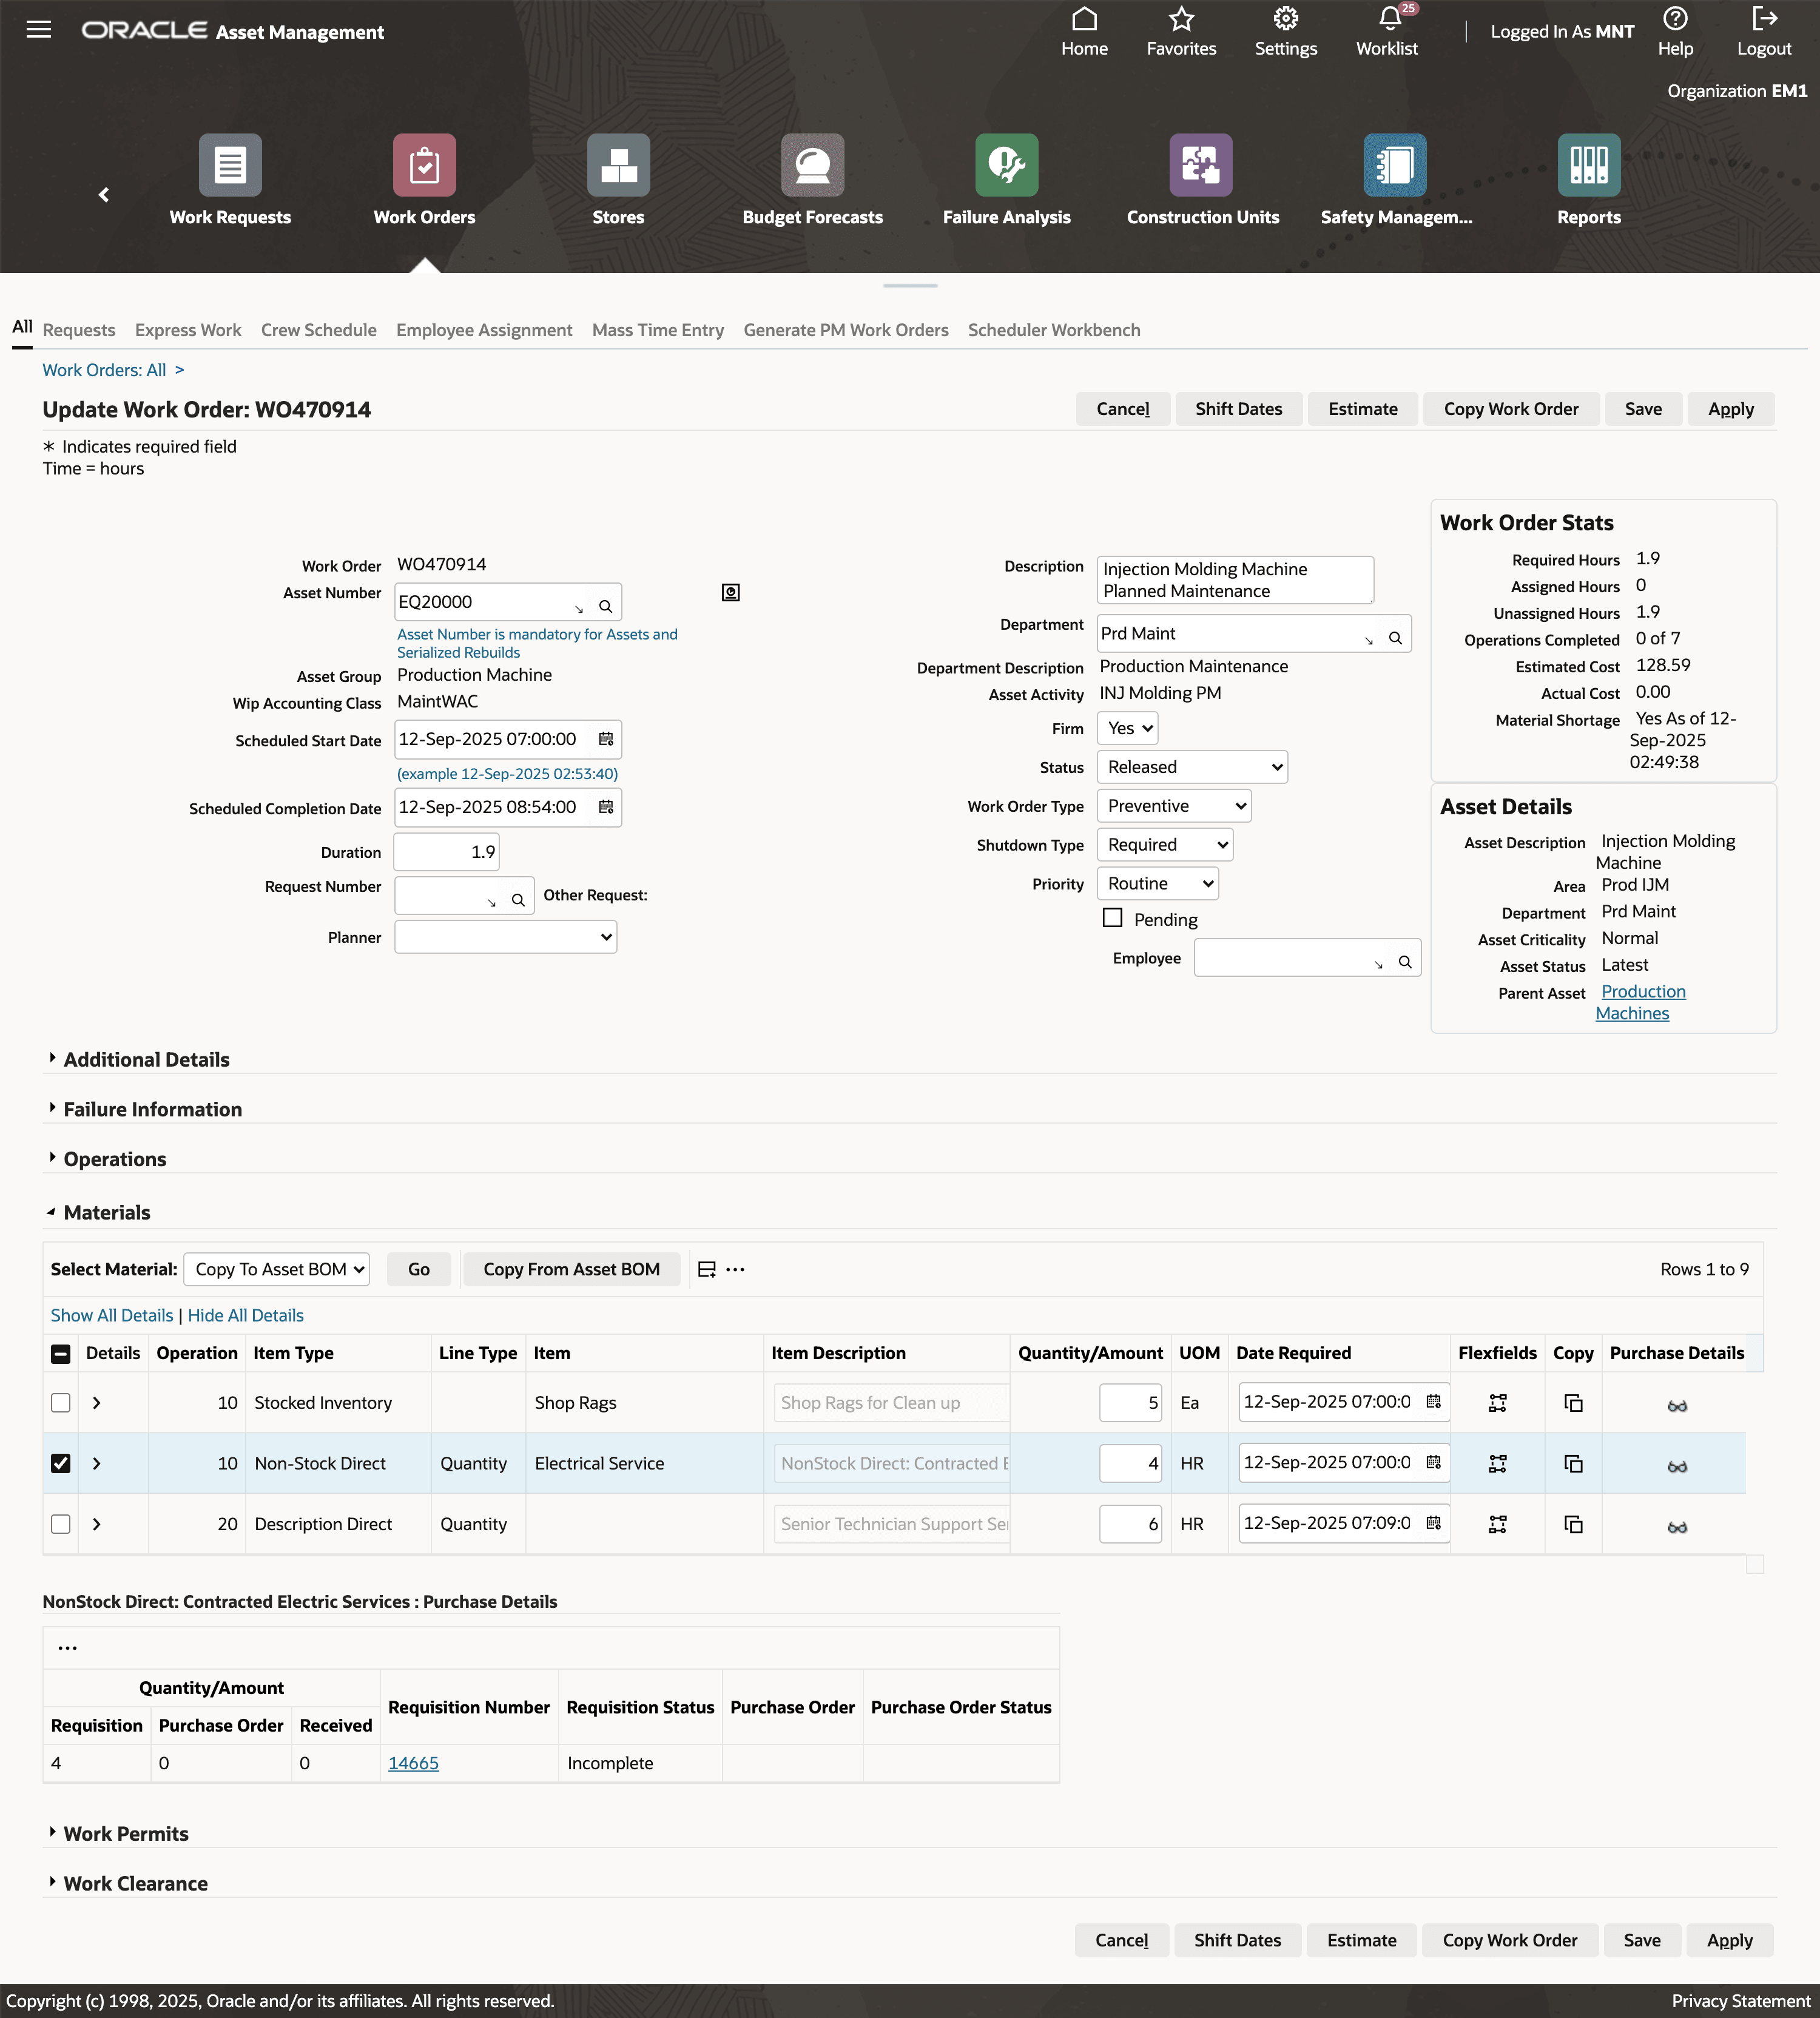The height and width of the screenshot is (2018, 1820).
Task: Click the Duration input field
Action: point(445,851)
